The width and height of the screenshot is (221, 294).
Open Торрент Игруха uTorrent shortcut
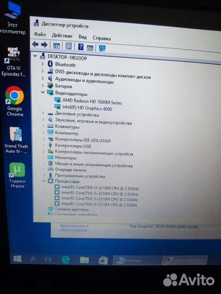(17, 175)
